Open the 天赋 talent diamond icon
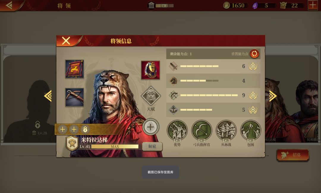The width and height of the screenshot is (321, 193). (151, 96)
